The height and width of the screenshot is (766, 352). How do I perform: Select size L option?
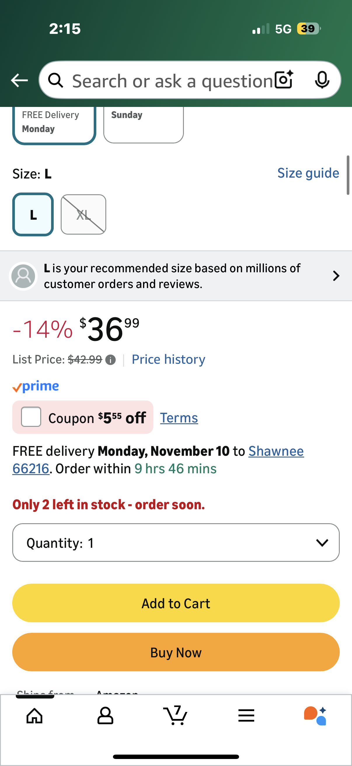coord(33,214)
